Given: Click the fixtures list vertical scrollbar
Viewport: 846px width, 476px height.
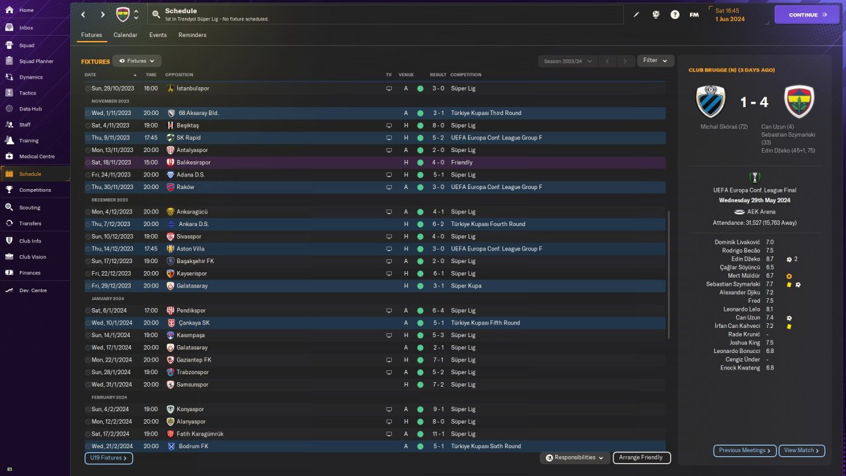Looking at the screenshot, I should click(669, 274).
